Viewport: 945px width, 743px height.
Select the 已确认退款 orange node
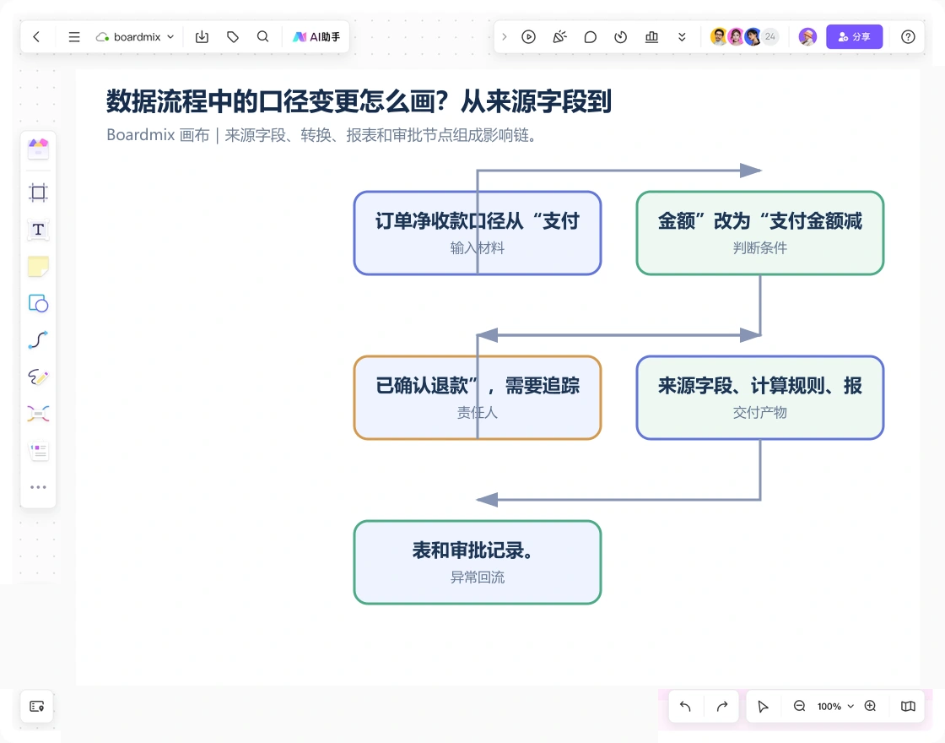tap(478, 398)
